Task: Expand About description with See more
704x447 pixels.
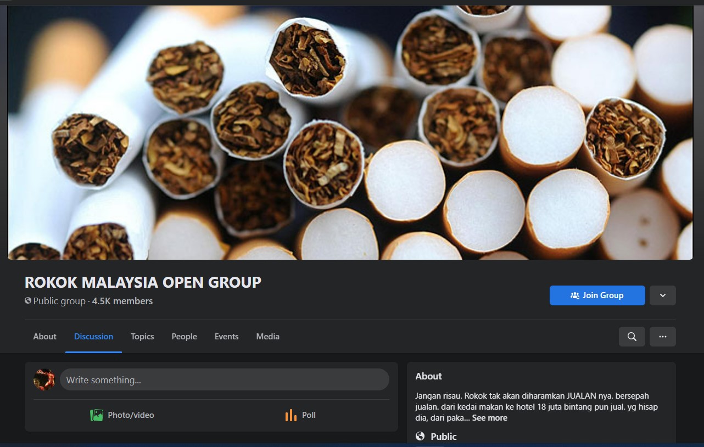Action: 490,418
